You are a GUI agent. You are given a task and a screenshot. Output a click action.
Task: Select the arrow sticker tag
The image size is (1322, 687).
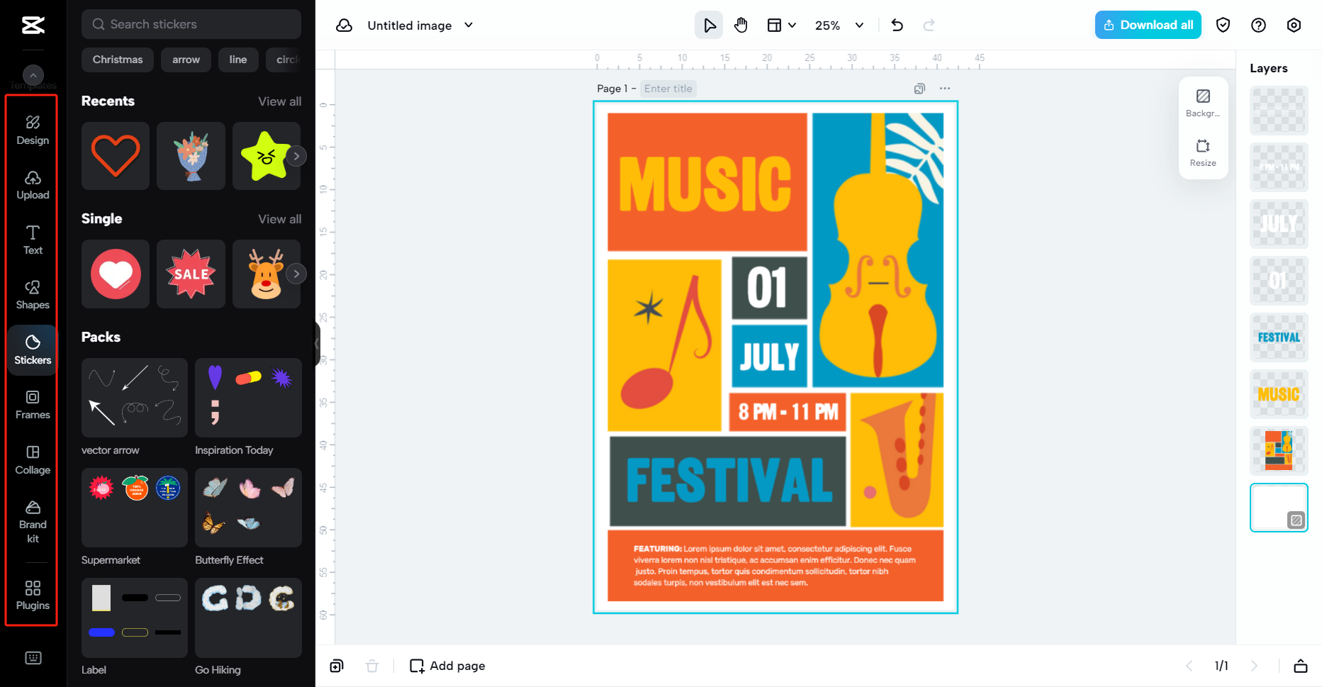coord(186,60)
